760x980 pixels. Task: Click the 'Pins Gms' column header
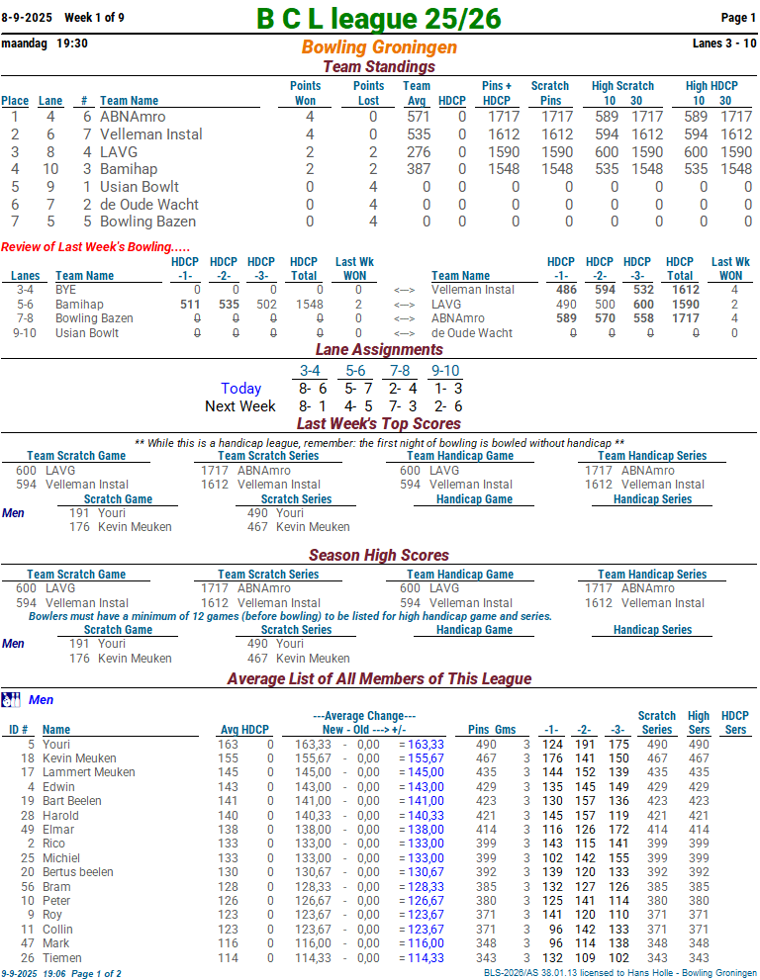click(492, 730)
